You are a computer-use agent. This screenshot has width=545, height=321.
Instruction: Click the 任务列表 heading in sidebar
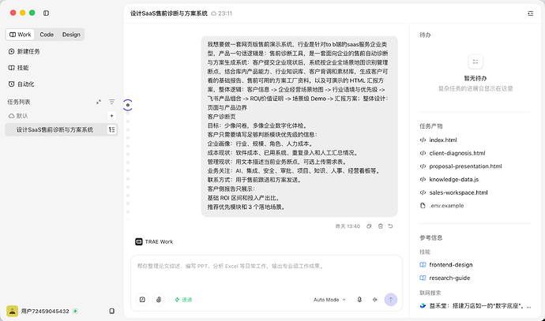tap(19, 102)
